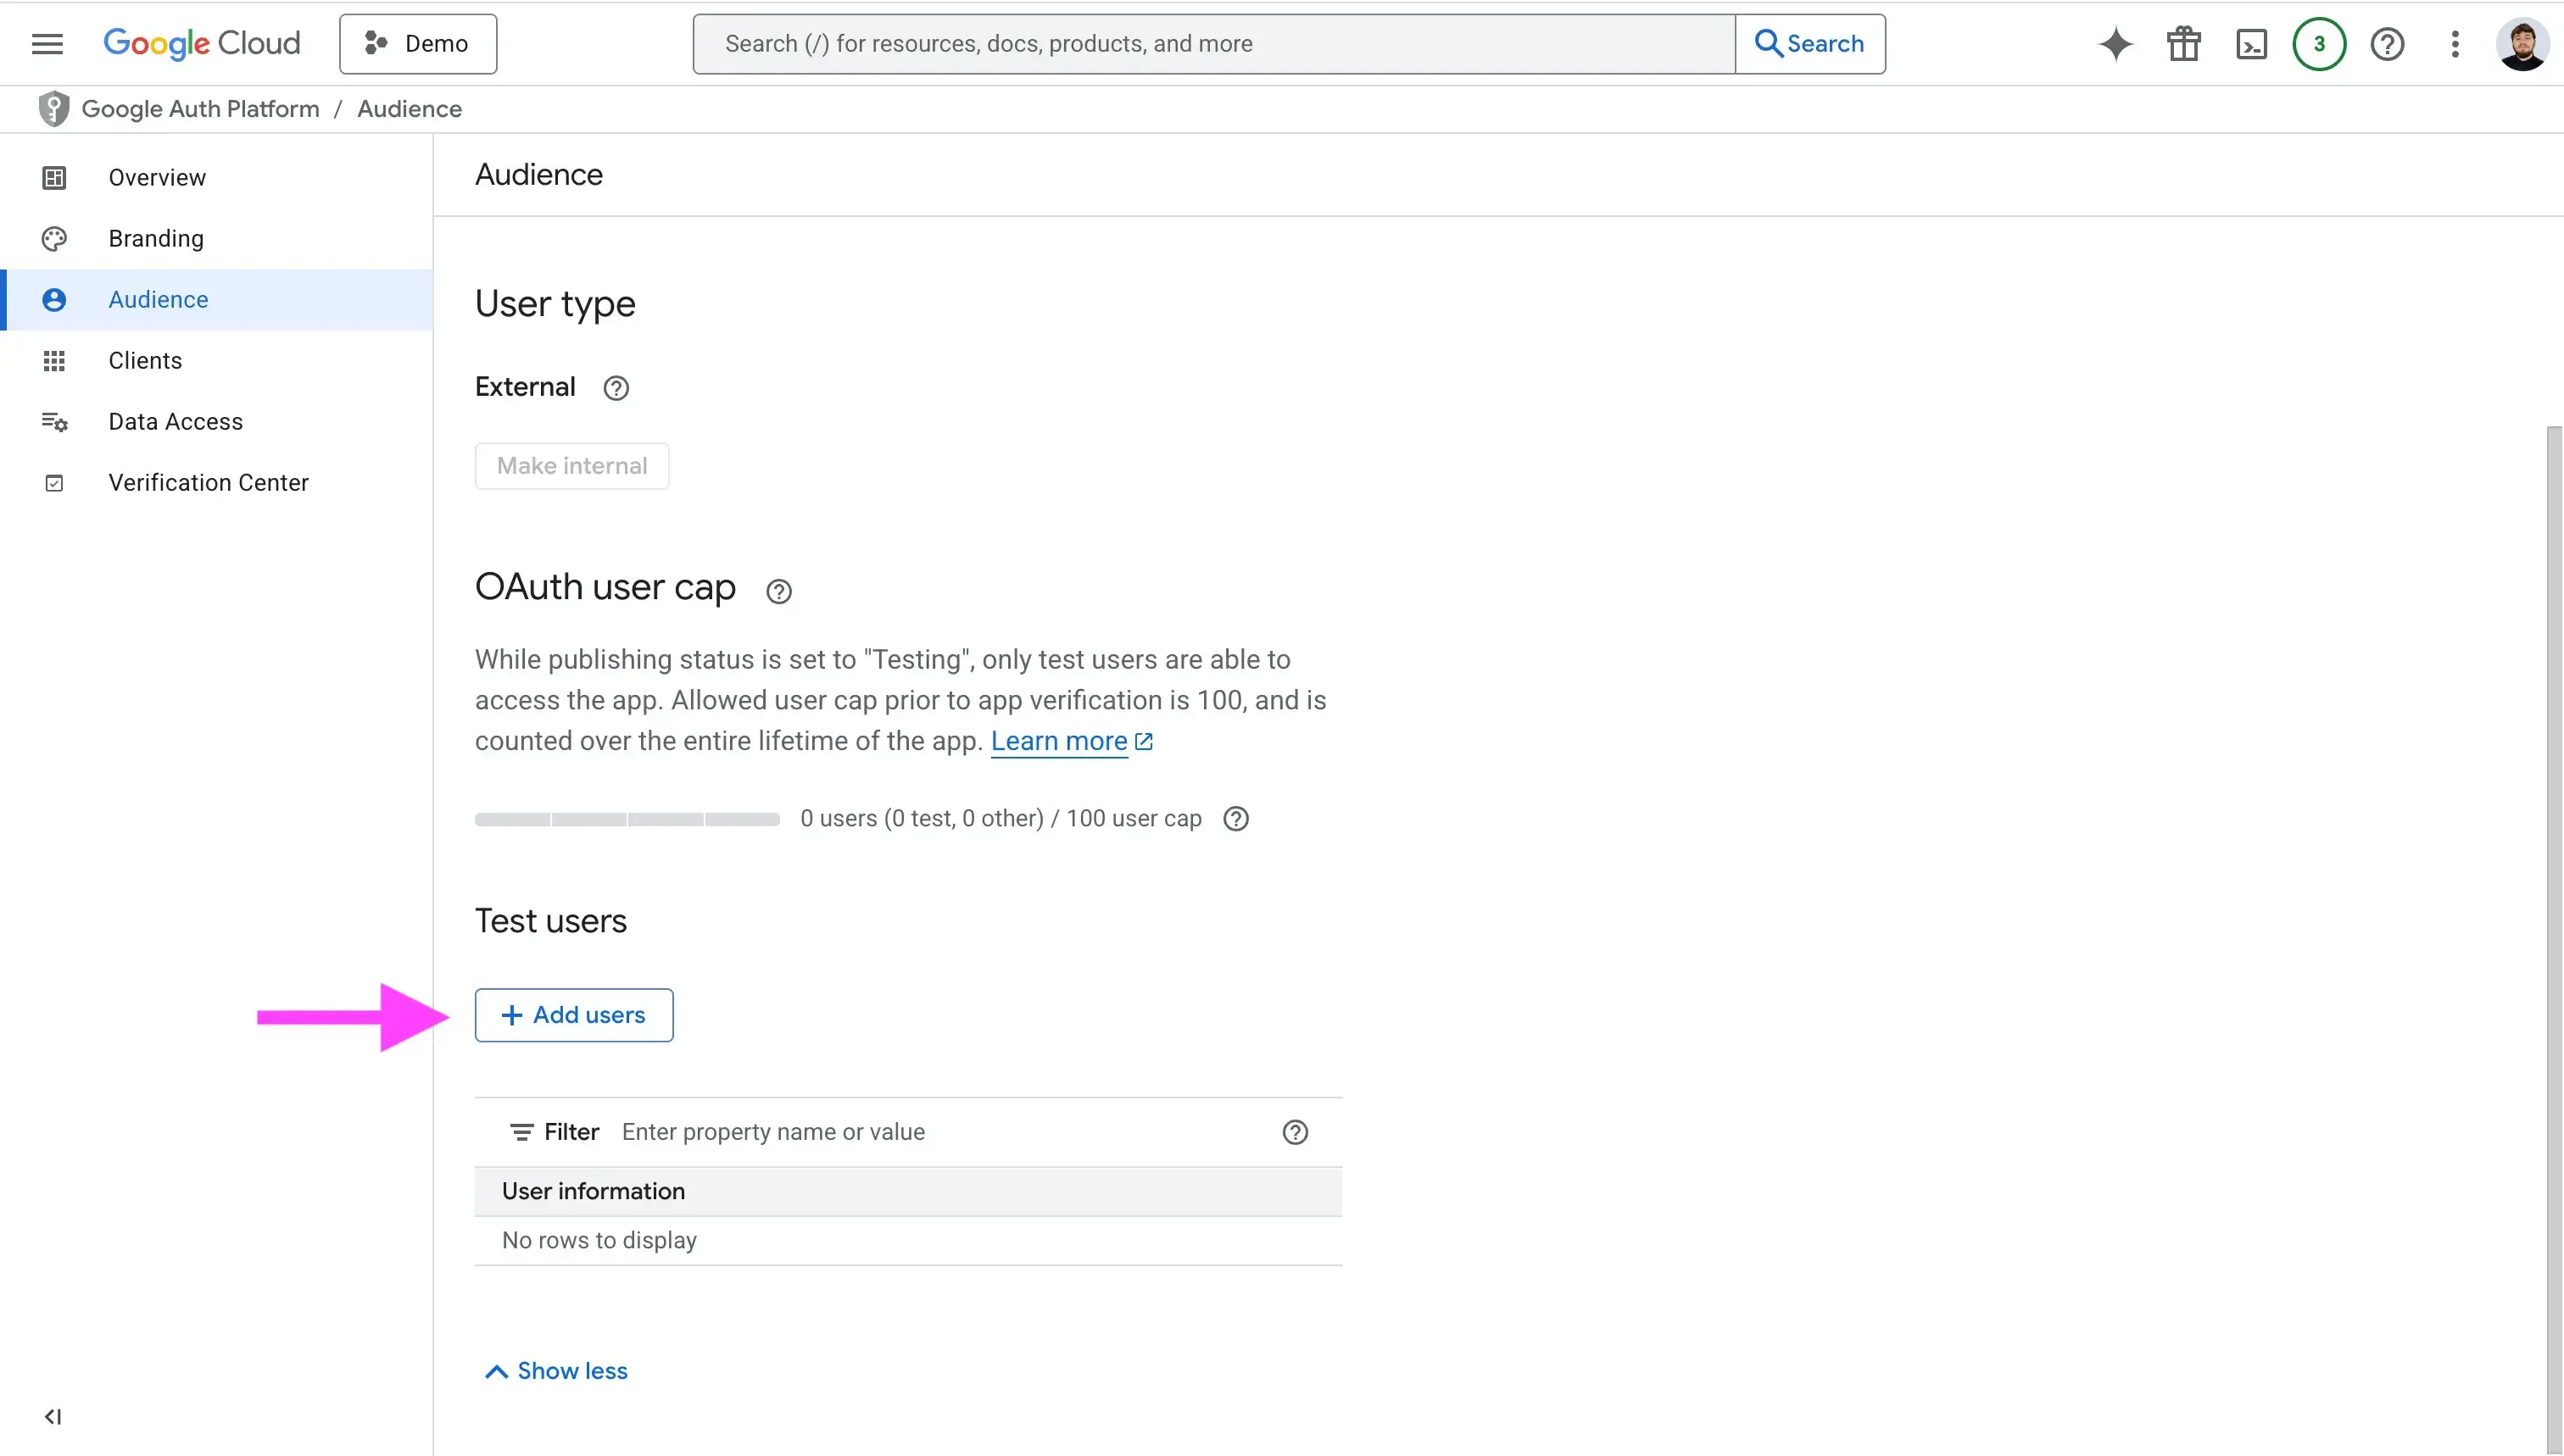This screenshot has width=2564, height=1456.
Task: View the notifications badge showing 3
Action: pos(2319,43)
